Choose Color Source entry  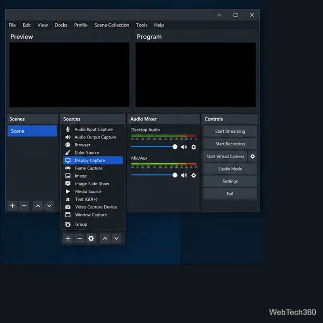[93, 152]
